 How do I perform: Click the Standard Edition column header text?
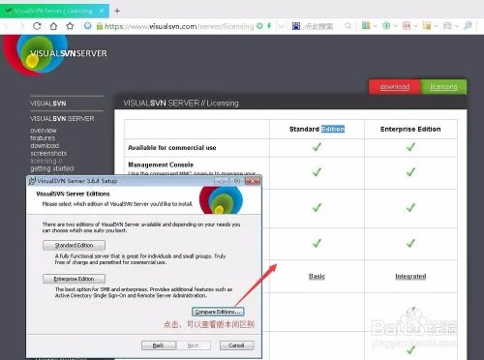pos(317,129)
